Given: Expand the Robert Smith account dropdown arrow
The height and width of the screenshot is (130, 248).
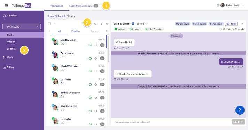Looking at the screenshot, I should tap(243, 5).
